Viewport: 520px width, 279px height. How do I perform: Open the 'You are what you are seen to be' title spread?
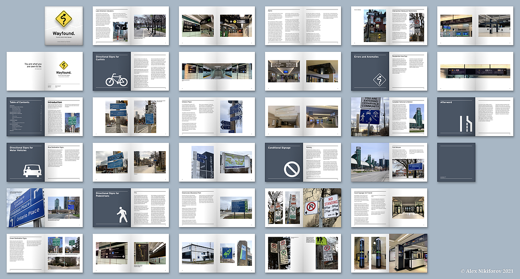click(45, 71)
